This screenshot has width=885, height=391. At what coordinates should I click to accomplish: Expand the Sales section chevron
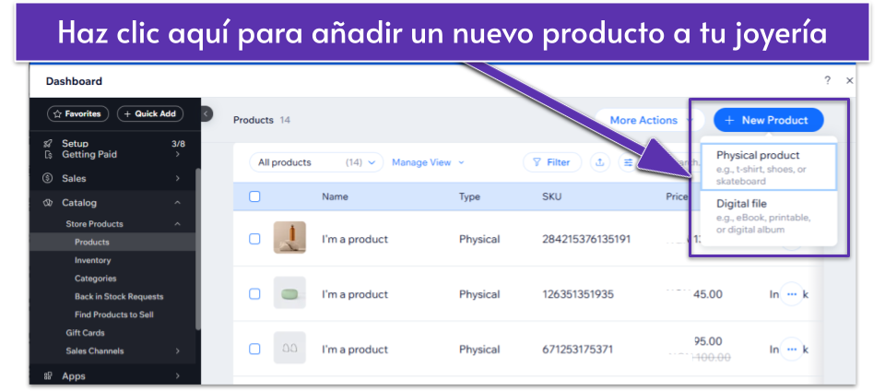(x=177, y=178)
